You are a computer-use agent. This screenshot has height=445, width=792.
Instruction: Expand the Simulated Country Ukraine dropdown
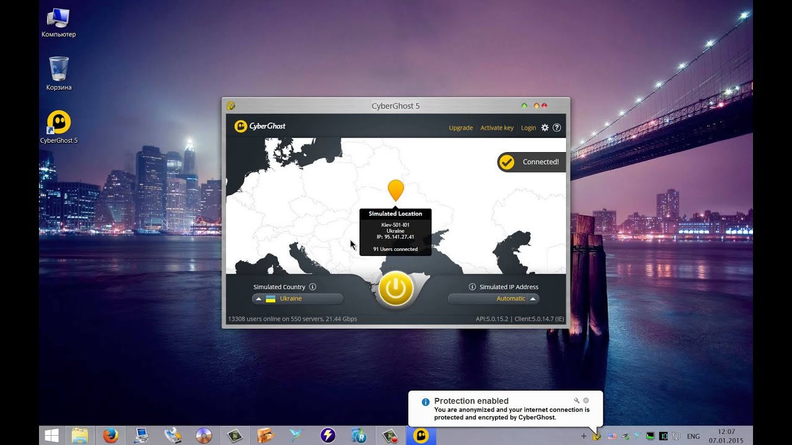click(x=298, y=299)
